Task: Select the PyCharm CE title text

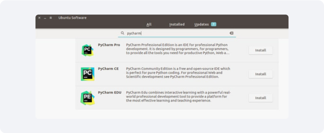Action: point(108,69)
